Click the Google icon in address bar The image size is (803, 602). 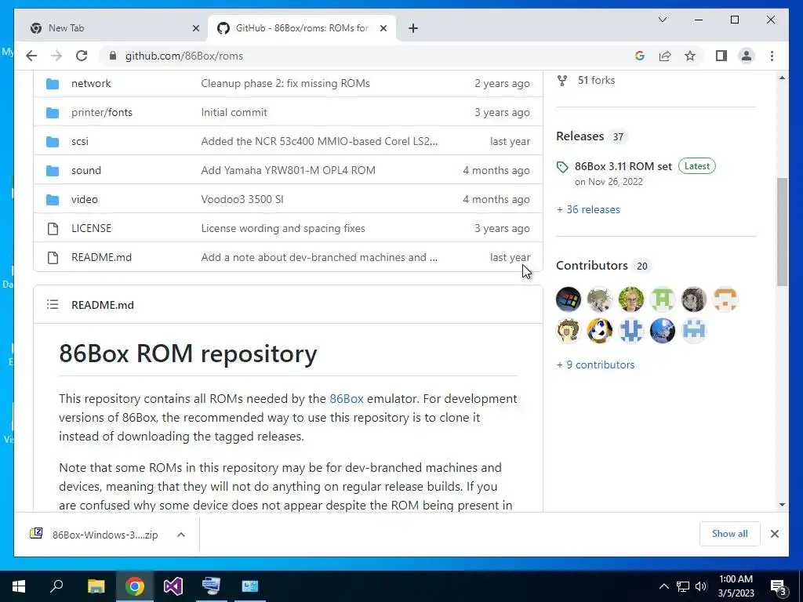(640, 56)
